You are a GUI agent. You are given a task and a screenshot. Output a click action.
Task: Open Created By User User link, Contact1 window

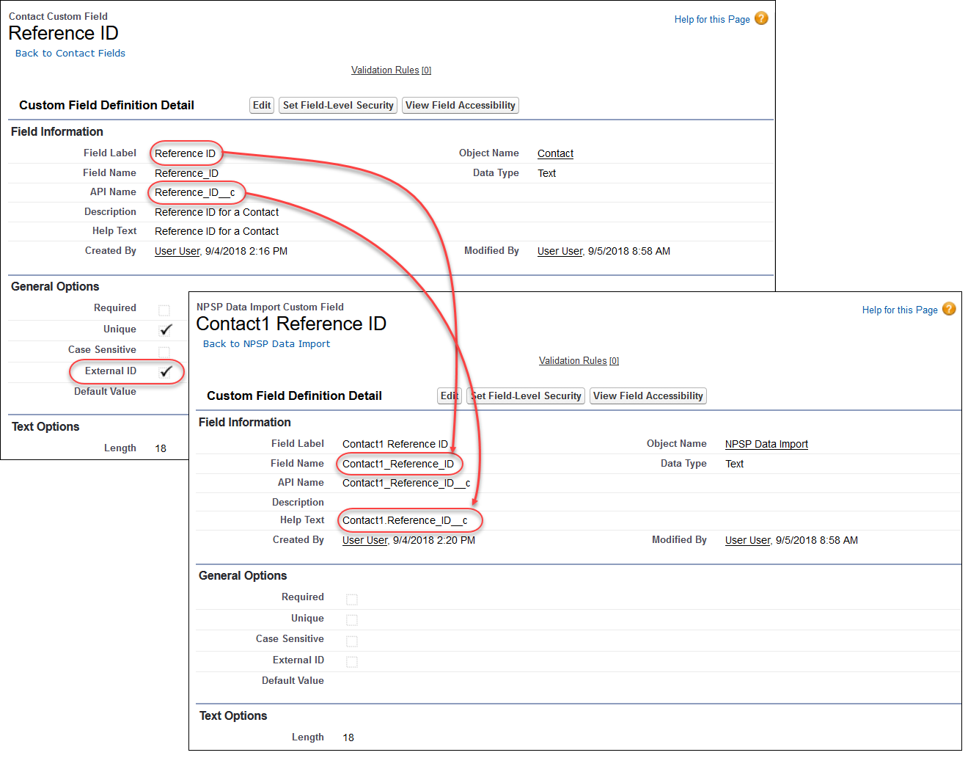click(x=364, y=540)
